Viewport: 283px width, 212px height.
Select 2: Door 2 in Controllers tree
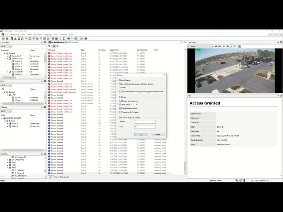point(18,64)
